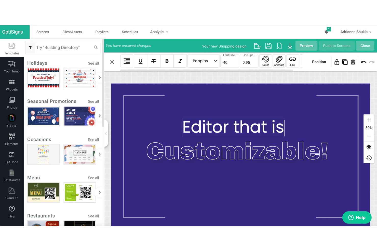The image size is (377, 251).
Task: Open the layers panel icon
Action: [369, 147]
